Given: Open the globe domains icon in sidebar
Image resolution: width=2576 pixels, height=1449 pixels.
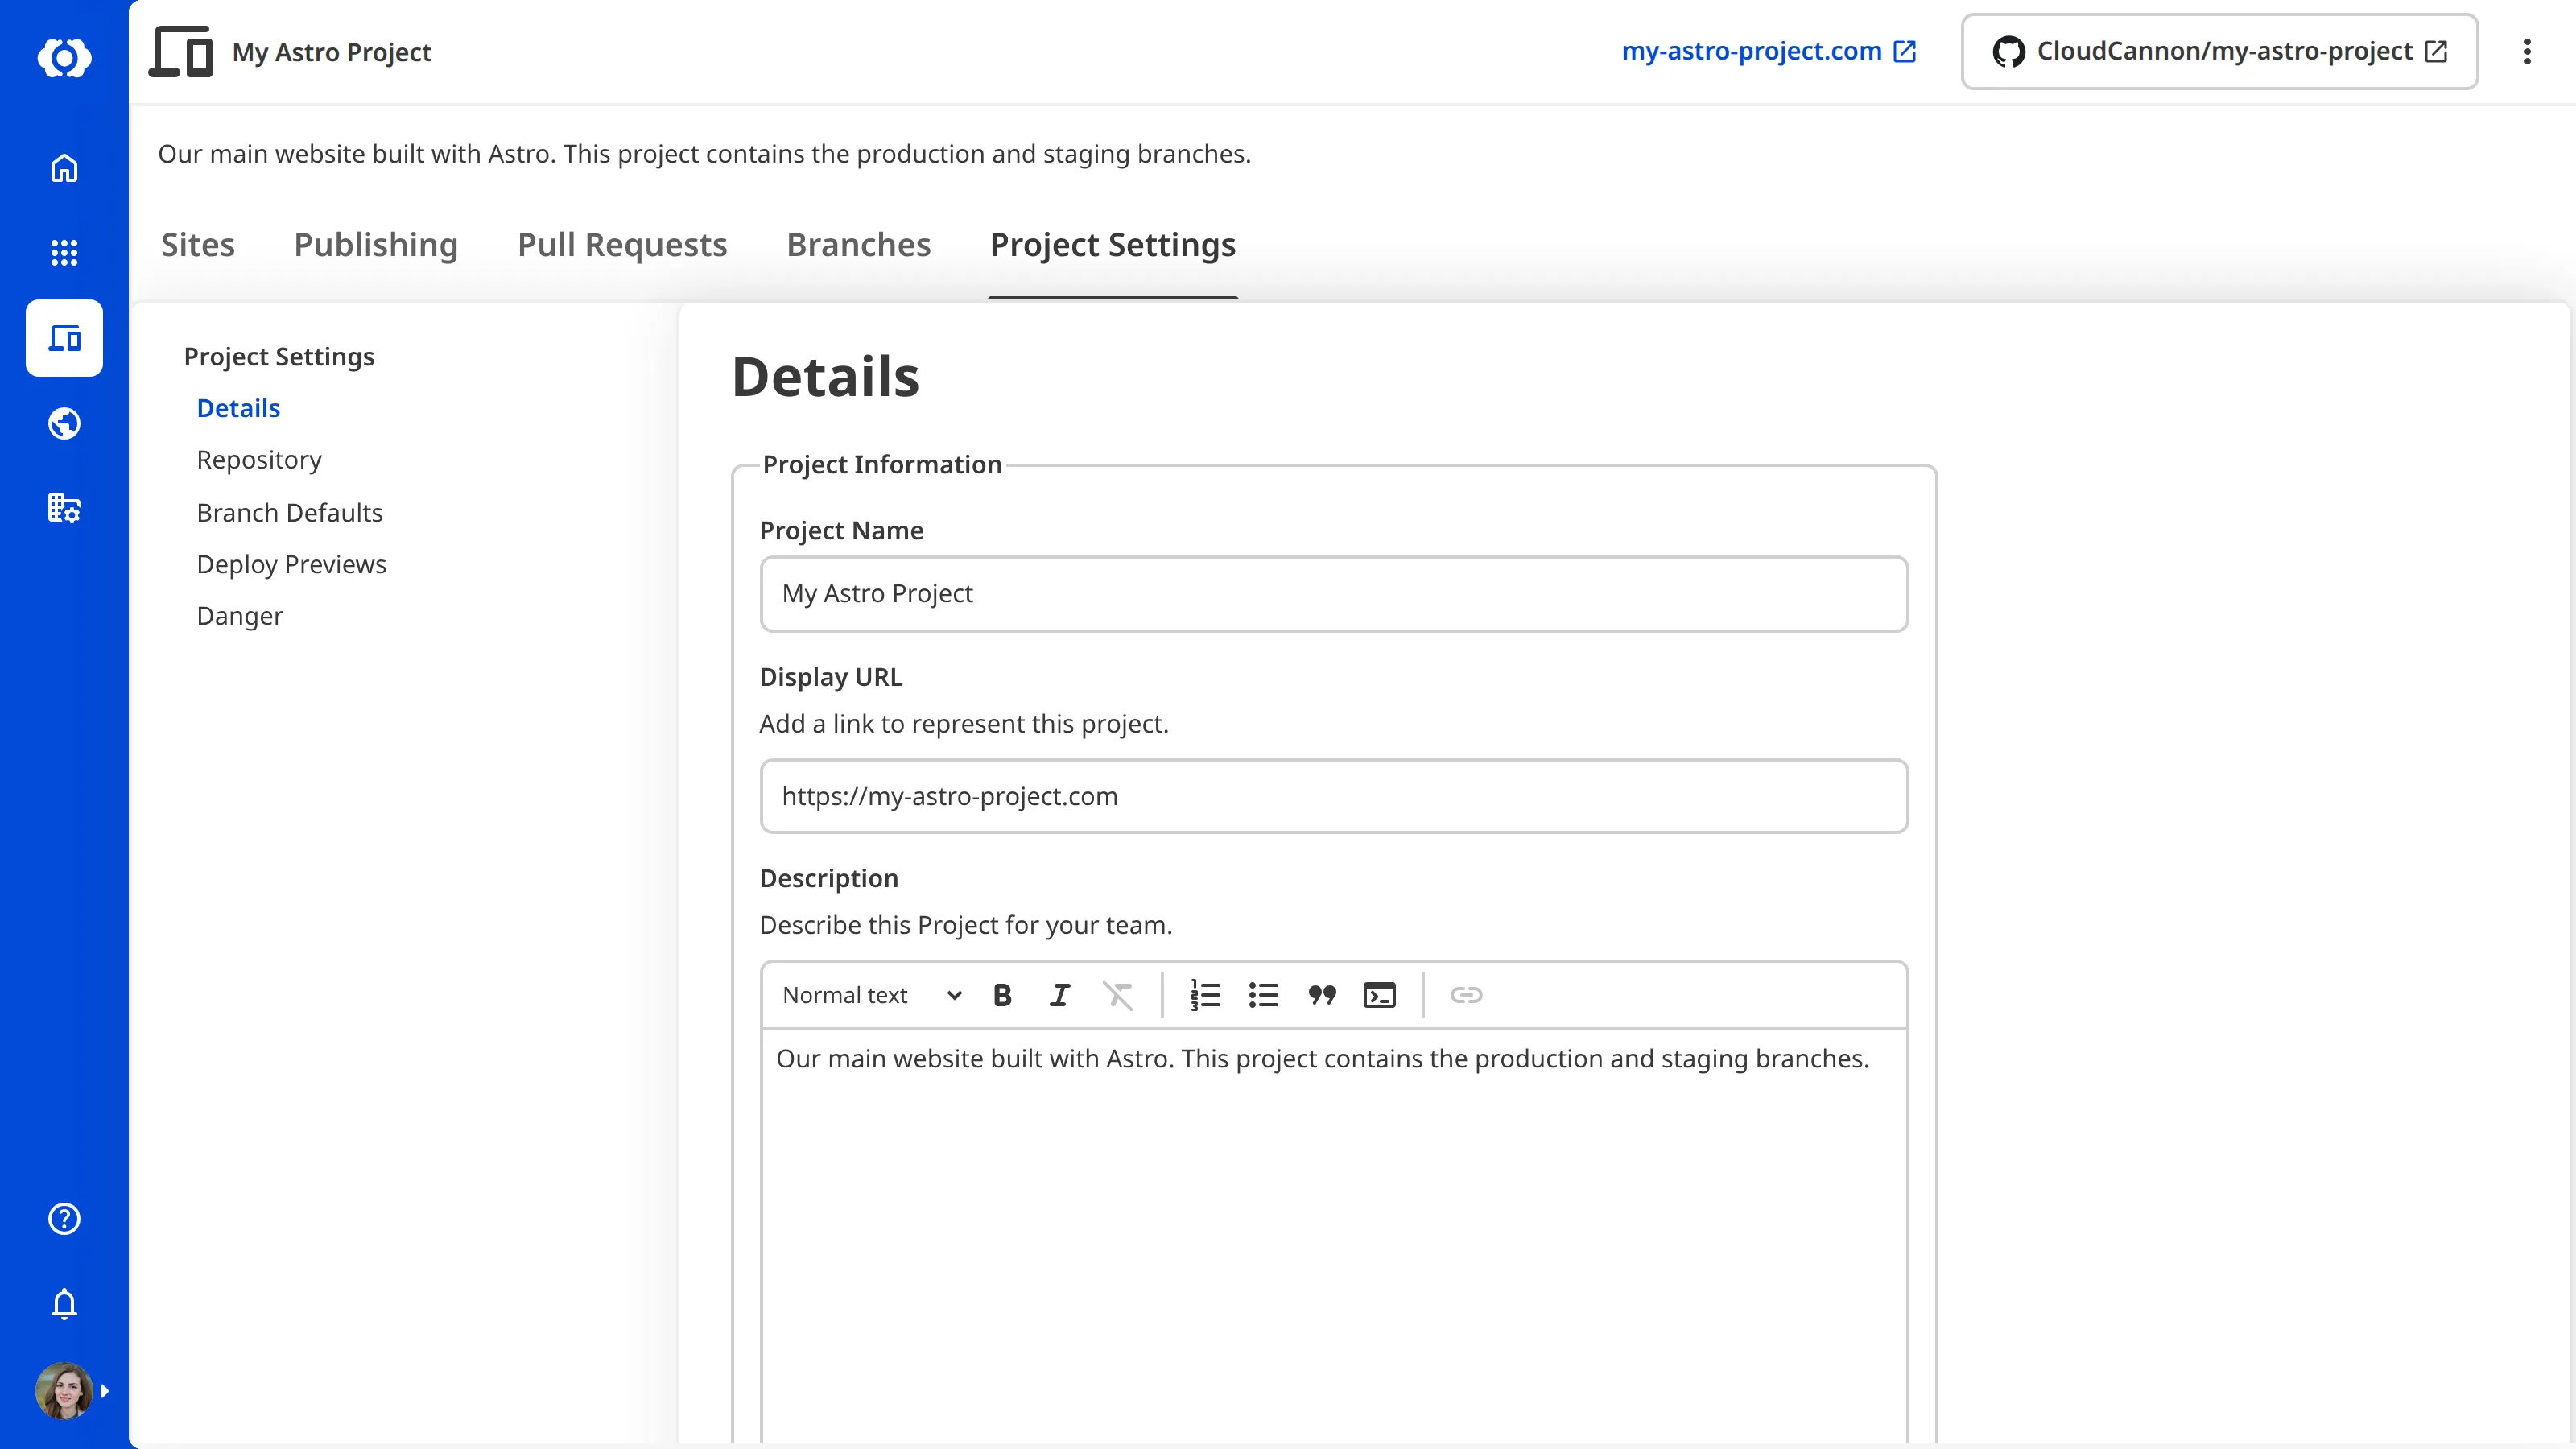Looking at the screenshot, I should point(64,423).
